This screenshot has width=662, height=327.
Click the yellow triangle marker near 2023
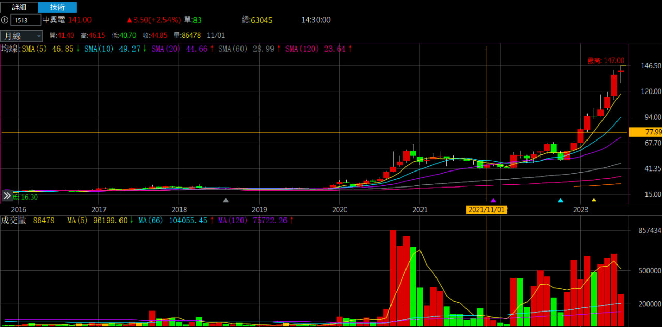(594, 200)
